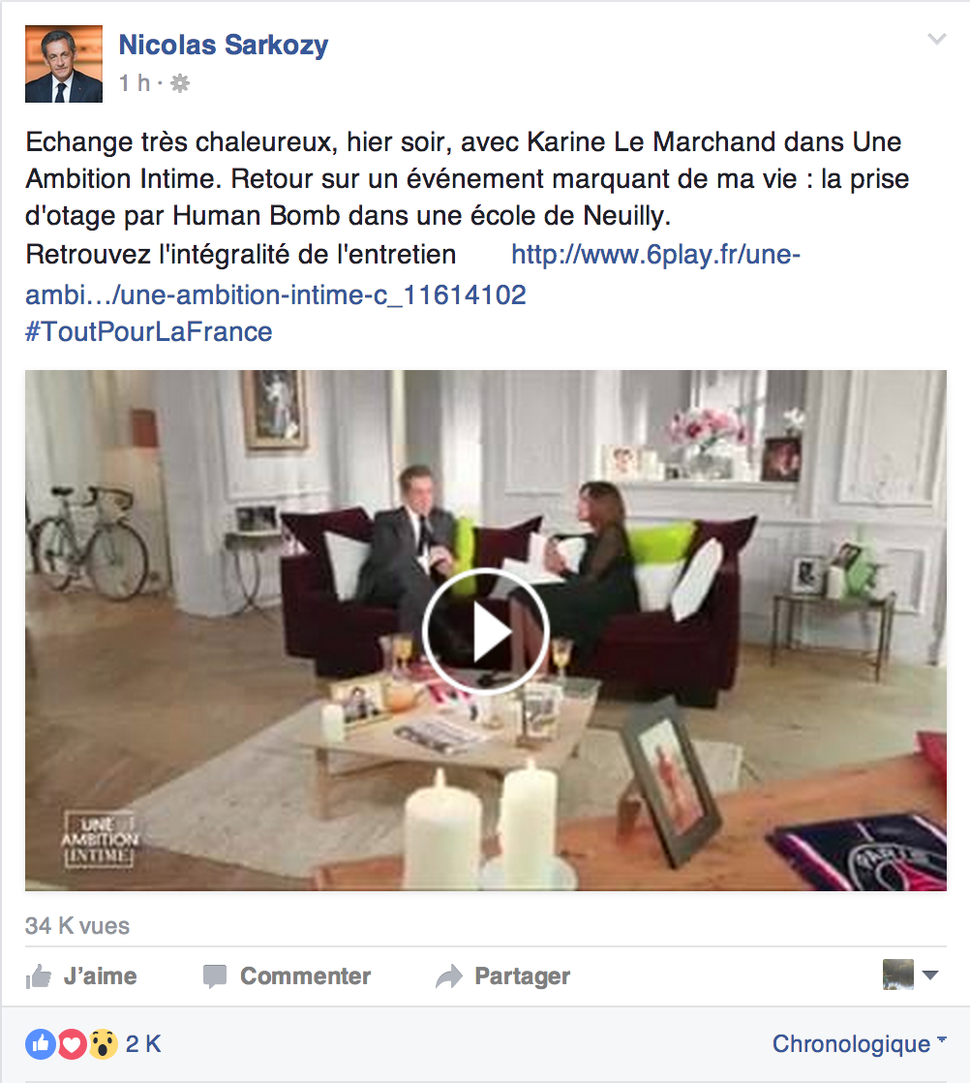The height and width of the screenshot is (1083, 970).
Task: Click the #ToutPourLaFrance hashtag
Action: 149,332
